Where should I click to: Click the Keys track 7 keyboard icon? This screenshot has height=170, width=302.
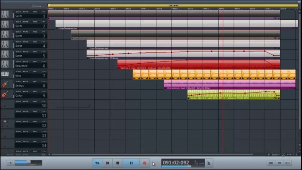[x=5, y=74]
